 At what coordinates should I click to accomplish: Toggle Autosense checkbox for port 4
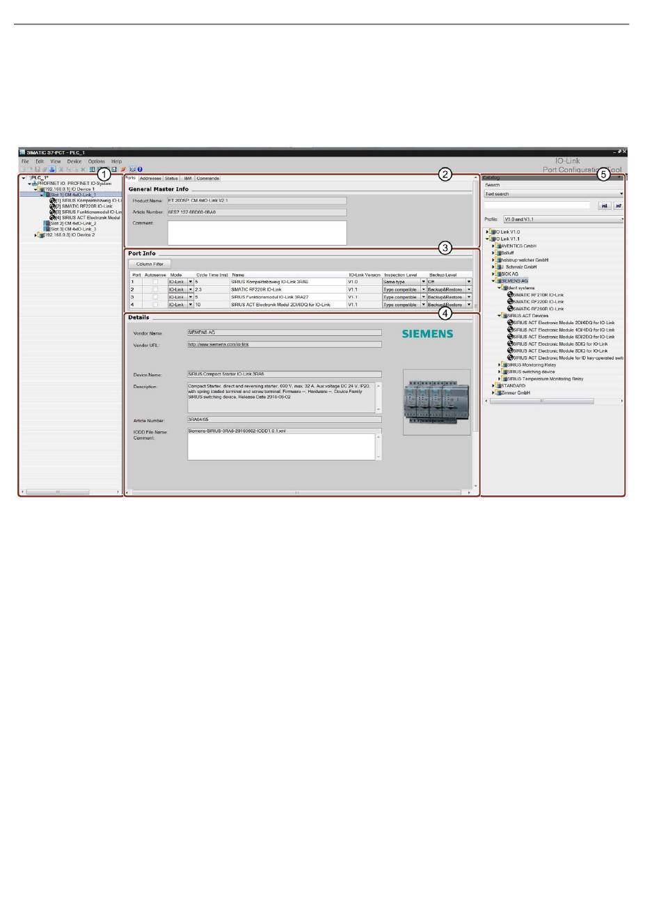(x=155, y=305)
